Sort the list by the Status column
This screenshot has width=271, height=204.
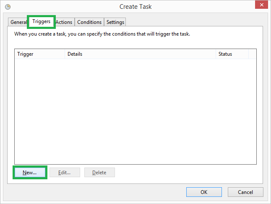click(232, 54)
